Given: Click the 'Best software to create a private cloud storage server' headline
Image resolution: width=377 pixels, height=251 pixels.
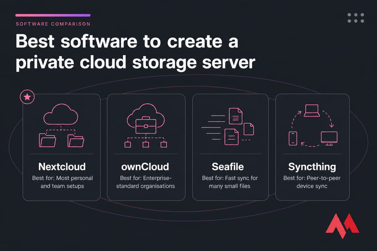Looking at the screenshot, I should pyautogui.click(x=135, y=52).
